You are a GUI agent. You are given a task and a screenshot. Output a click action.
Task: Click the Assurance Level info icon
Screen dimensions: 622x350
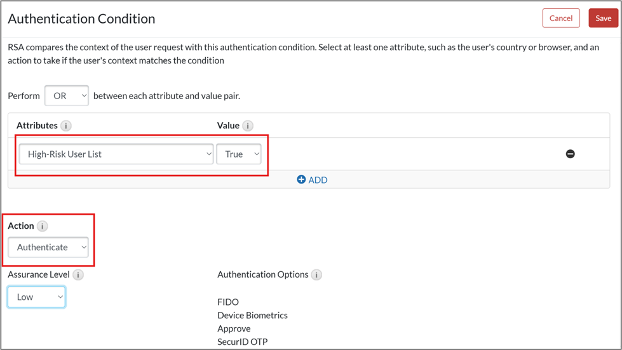coord(78,275)
